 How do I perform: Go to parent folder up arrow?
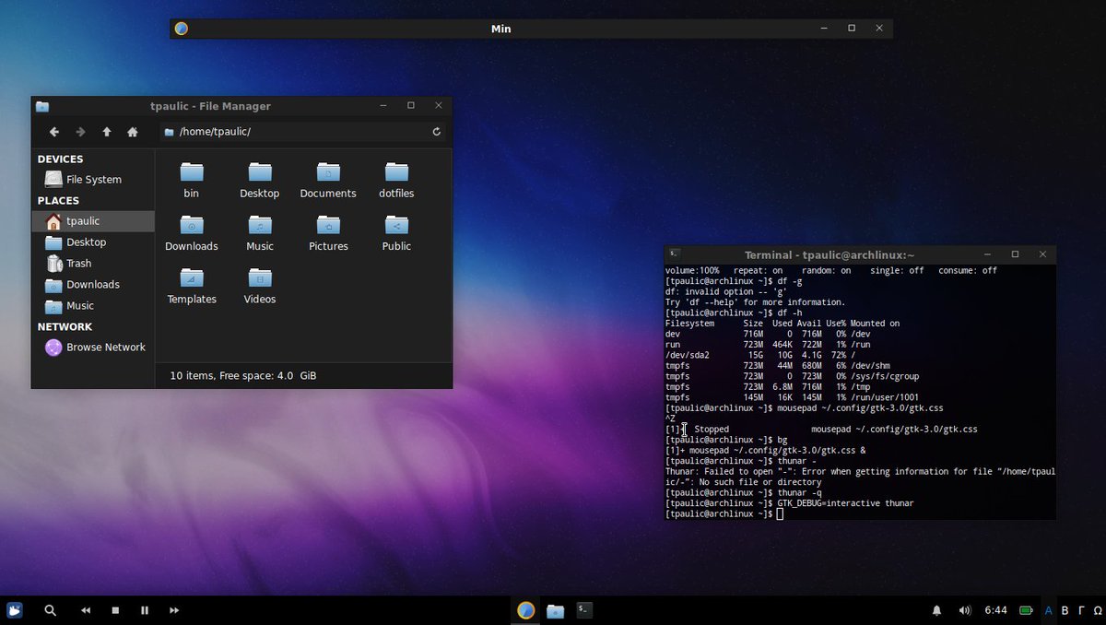[107, 132]
